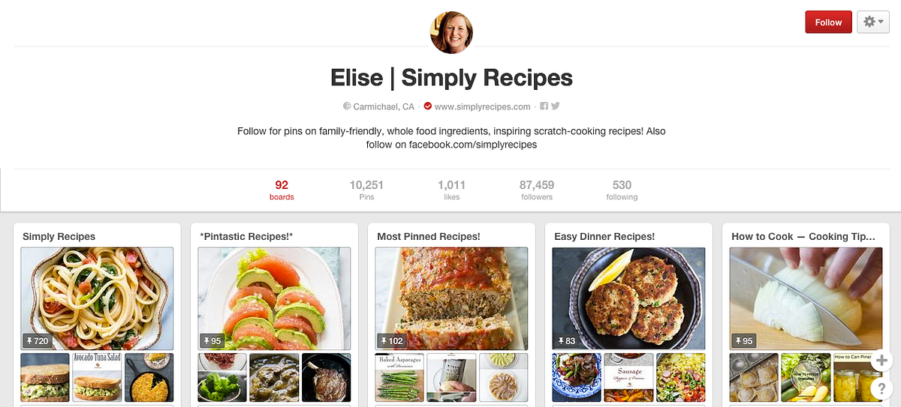Open the help question mark icon
The image size is (901, 407).
click(x=881, y=388)
